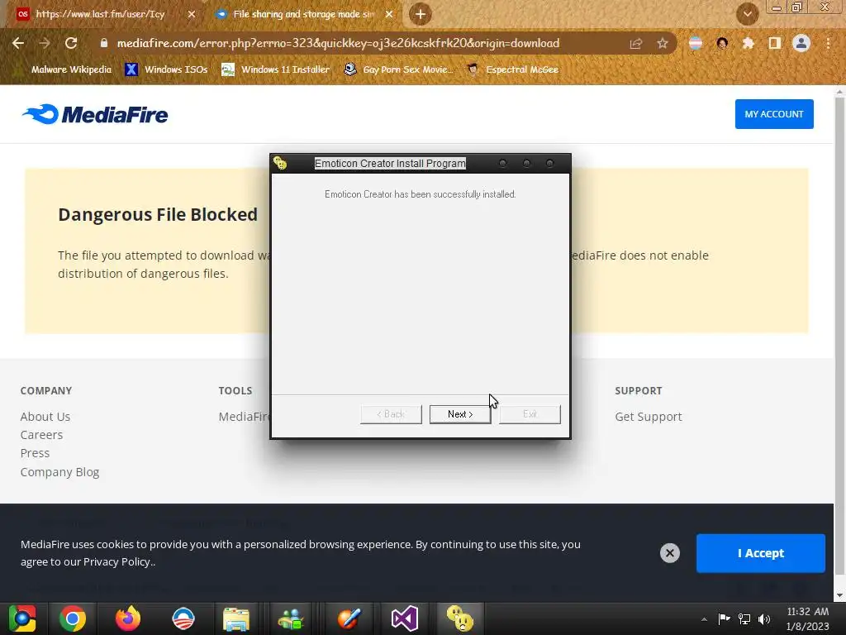Open network tray icon
Viewport: 846px width, 635px height.
click(x=744, y=618)
